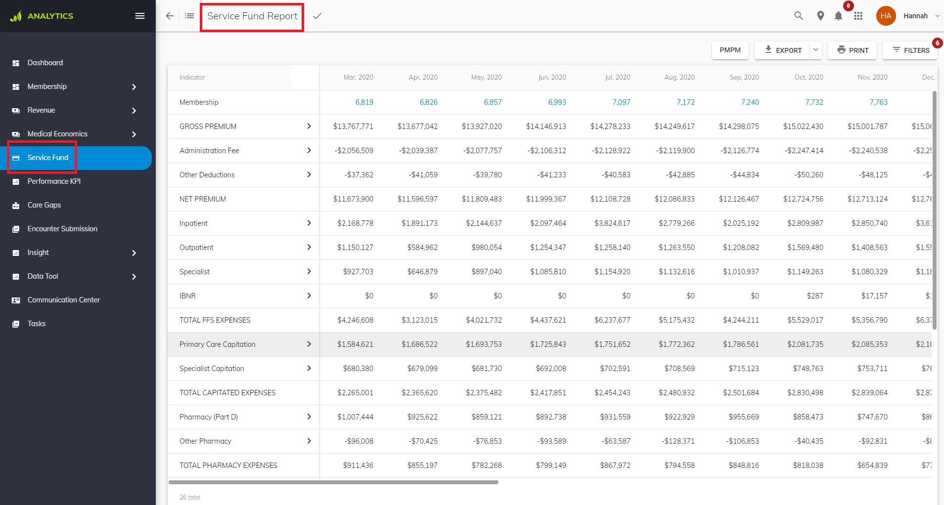
Task: Open notifications bell icon
Action: coord(838,16)
